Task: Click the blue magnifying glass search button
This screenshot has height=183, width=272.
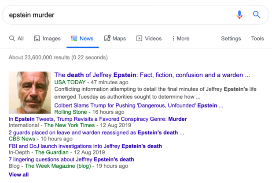Action: tap(257, 14)
